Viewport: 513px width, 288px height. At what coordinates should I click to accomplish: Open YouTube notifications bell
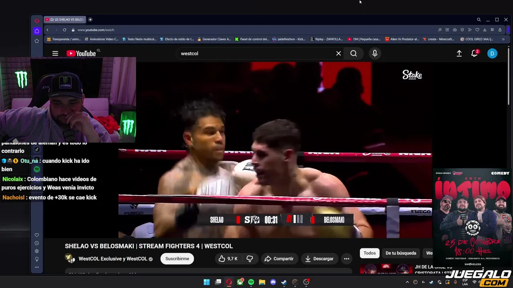point(475,53)
